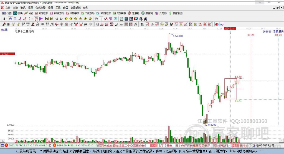284x154 pixels.
Task: Select the zigzag line drawing tool
Action: click(x=121, y=24)
